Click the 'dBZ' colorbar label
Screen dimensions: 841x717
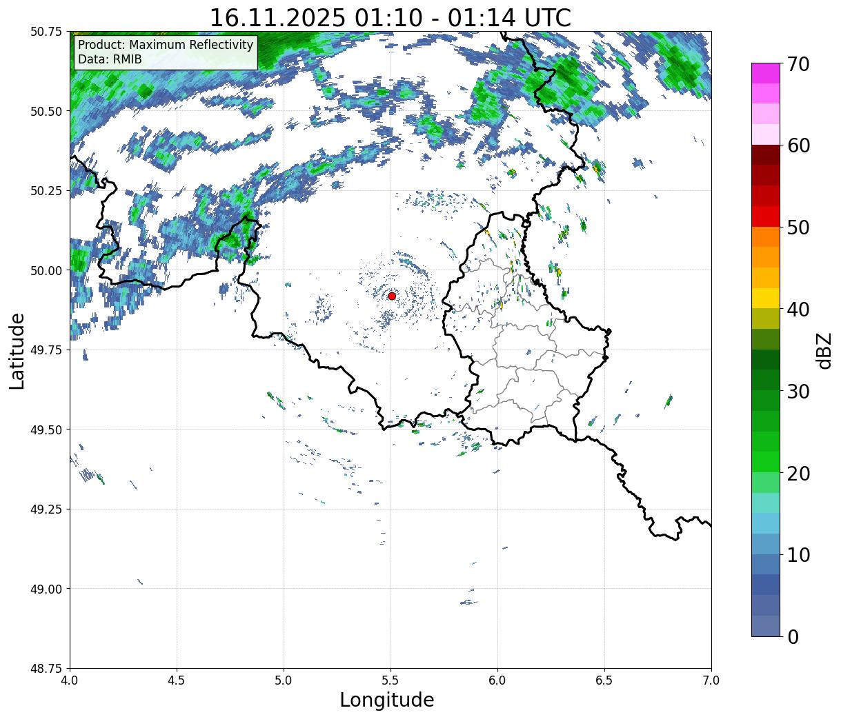point(824,350)
